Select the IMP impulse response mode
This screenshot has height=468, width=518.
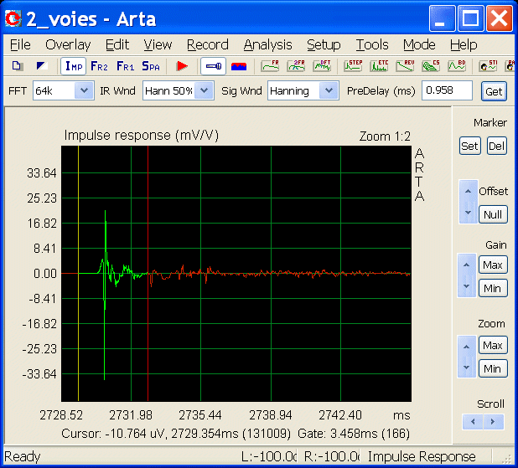pyautogui.click(x=73, y=66)
